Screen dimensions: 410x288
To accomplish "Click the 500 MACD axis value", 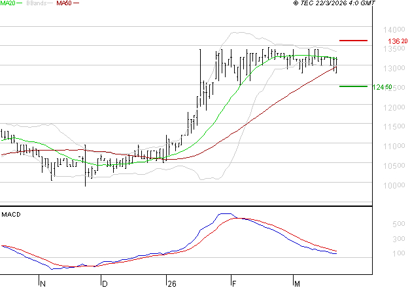I will tap(399, 224).
